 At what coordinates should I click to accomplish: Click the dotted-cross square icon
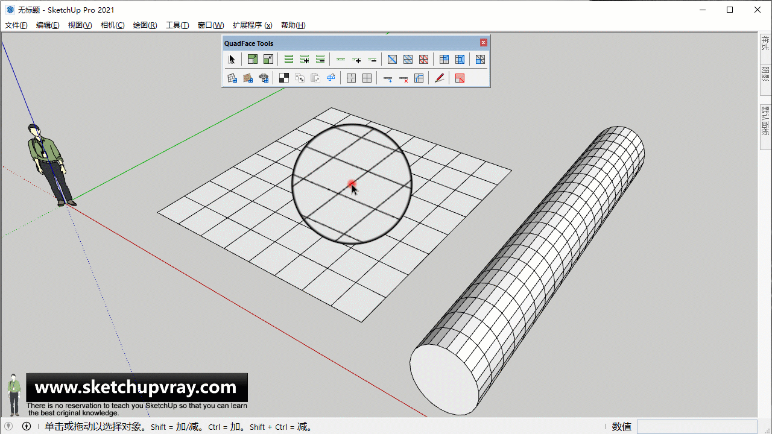point(352,78)
